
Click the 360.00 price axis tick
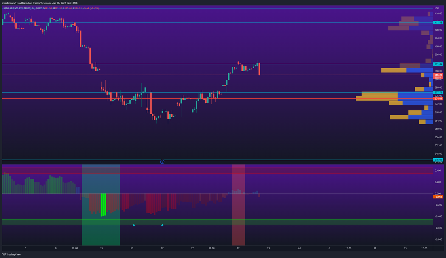point(438,129)
